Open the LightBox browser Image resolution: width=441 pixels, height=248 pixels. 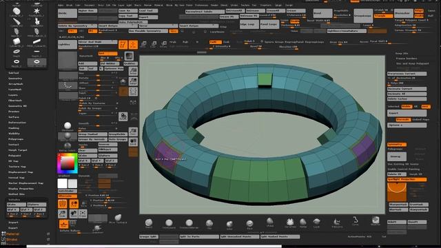[x=68, y=44]
